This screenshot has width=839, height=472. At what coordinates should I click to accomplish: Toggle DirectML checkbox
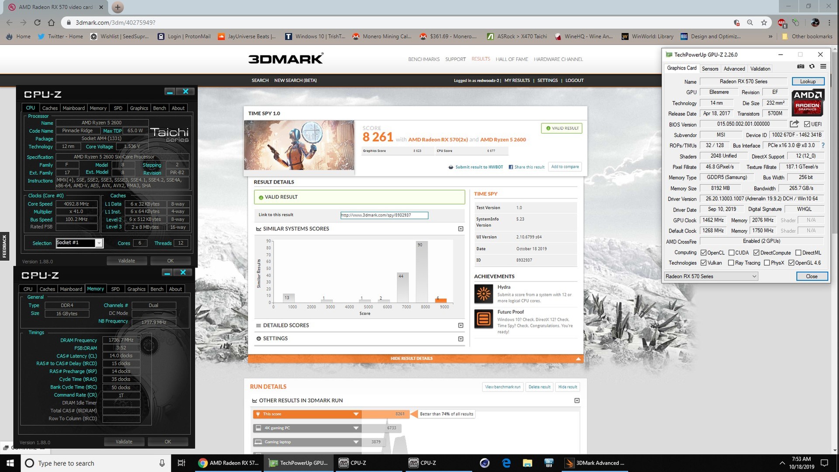798,253
